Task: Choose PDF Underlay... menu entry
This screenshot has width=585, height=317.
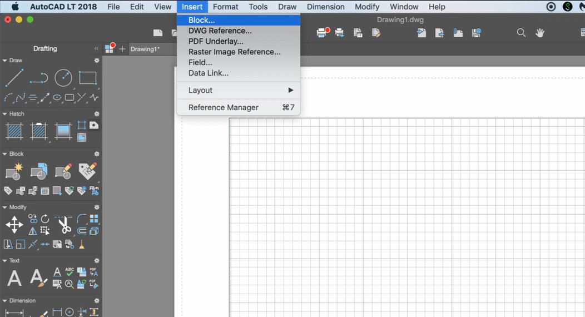Action: coord(239,41)
